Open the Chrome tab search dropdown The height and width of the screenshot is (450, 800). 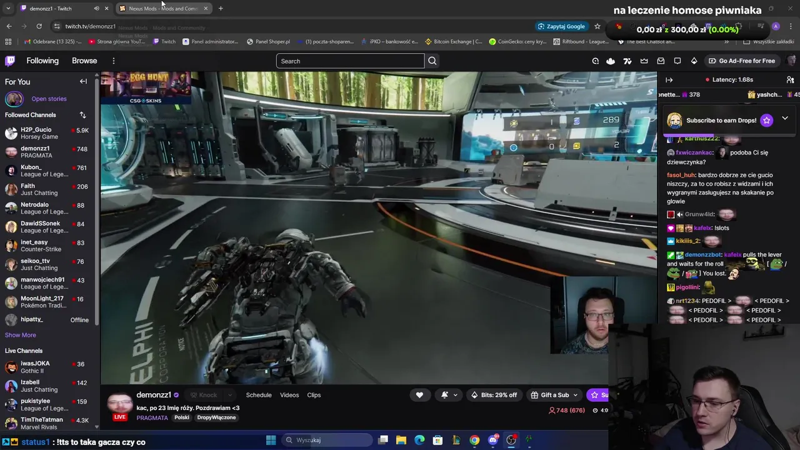coord(8,8)
